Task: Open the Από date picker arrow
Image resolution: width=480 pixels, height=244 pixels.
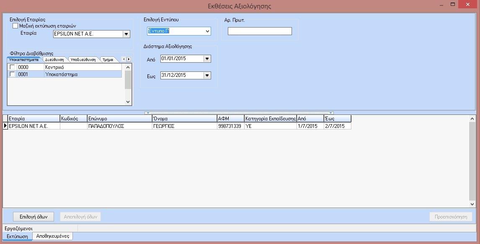Action: coord(207,58)
